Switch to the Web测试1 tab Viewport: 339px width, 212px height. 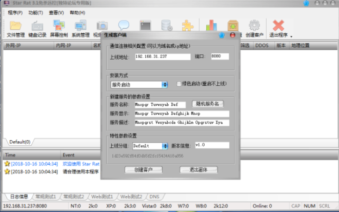click(x=102, y=197)
